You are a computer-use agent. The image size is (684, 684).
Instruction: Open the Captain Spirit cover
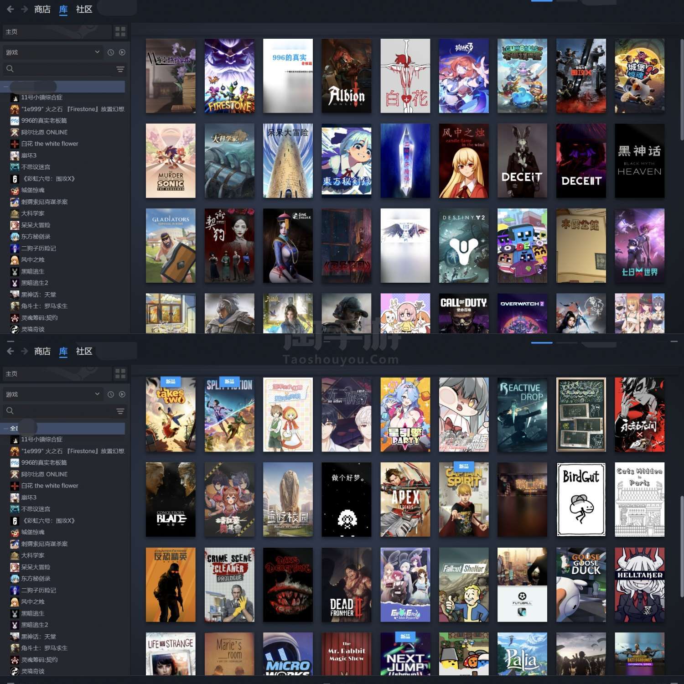[464, 500]
